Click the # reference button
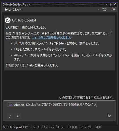The width and height of the screenshot is (119, 131). pyautogui.click(x=18, y=116)
